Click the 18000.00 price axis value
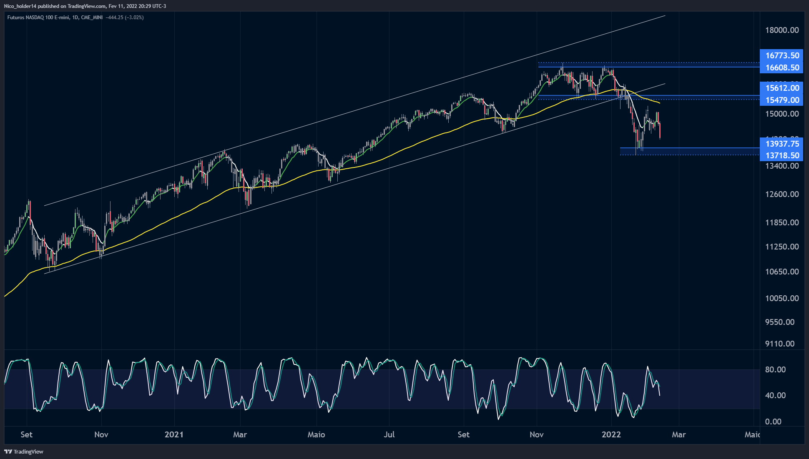This screenshot has height=459, width=809. coord(782,30)
